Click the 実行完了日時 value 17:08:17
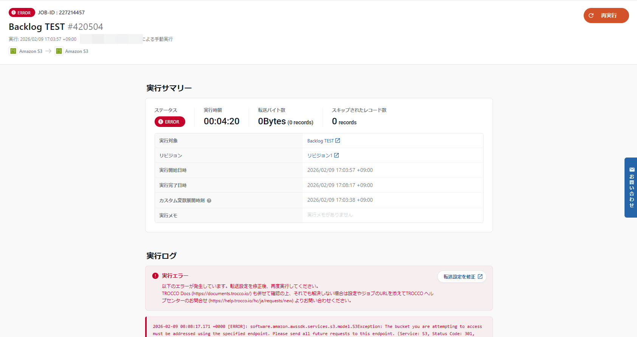637x337 pixels. (340, 185)
